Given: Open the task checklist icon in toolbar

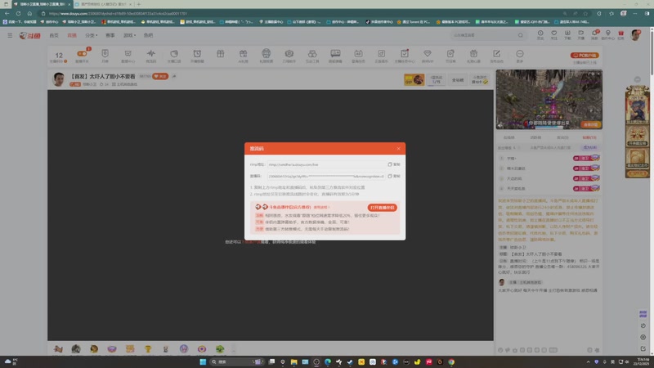Looking at the screenshot, I should tap(405, 53).
